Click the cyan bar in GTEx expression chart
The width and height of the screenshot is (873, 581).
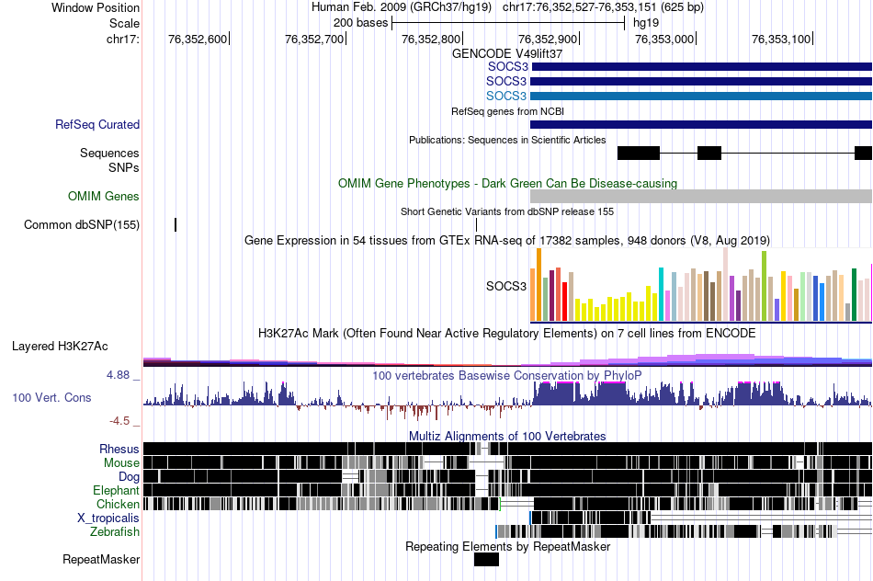[662, 295]
